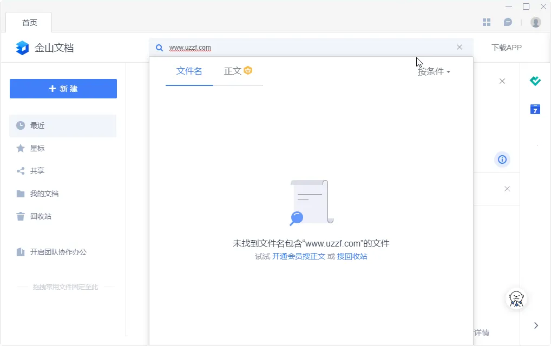
Task: Open the app launcher grid icon
Action: (x=487, y=22)
